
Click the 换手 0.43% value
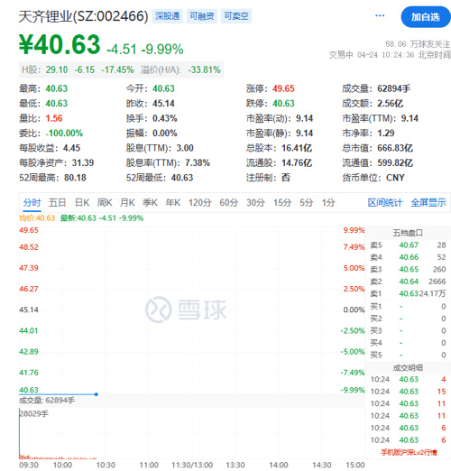coord(164,118)
